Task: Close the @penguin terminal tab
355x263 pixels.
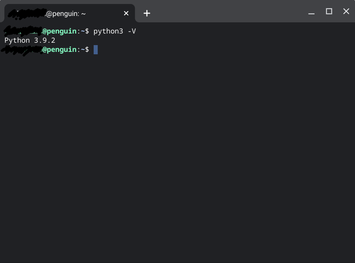Action: click(126, 13)
